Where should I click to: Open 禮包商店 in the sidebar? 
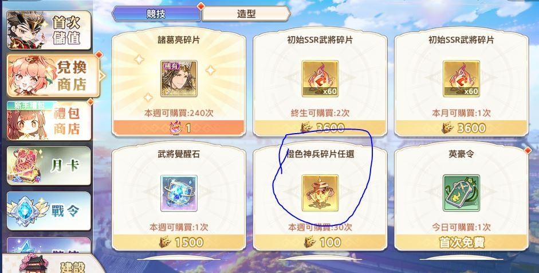(49, 120)
